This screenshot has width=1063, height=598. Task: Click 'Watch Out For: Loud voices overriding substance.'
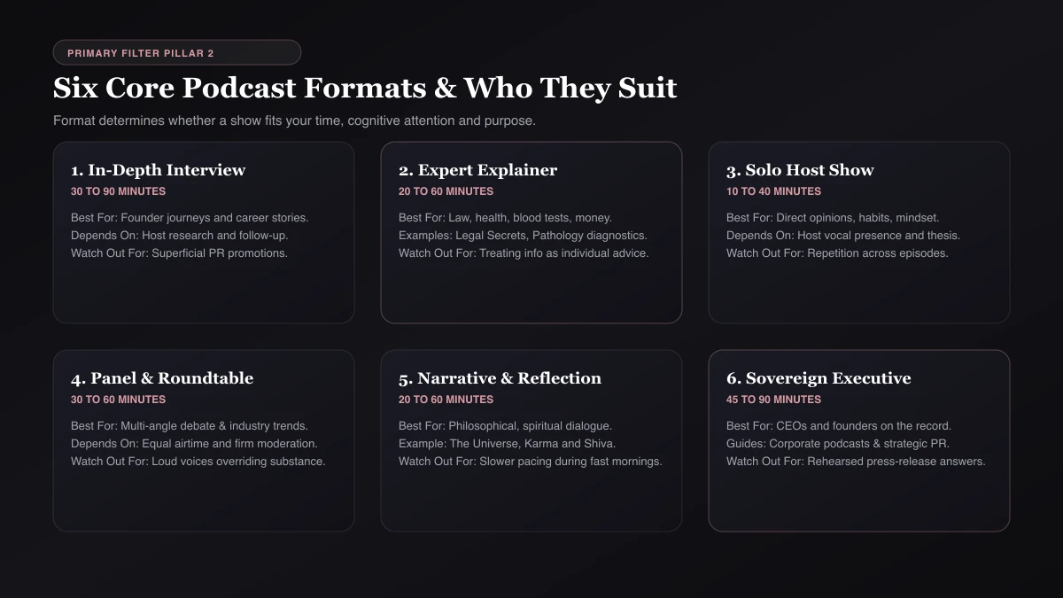coord(198,462)
